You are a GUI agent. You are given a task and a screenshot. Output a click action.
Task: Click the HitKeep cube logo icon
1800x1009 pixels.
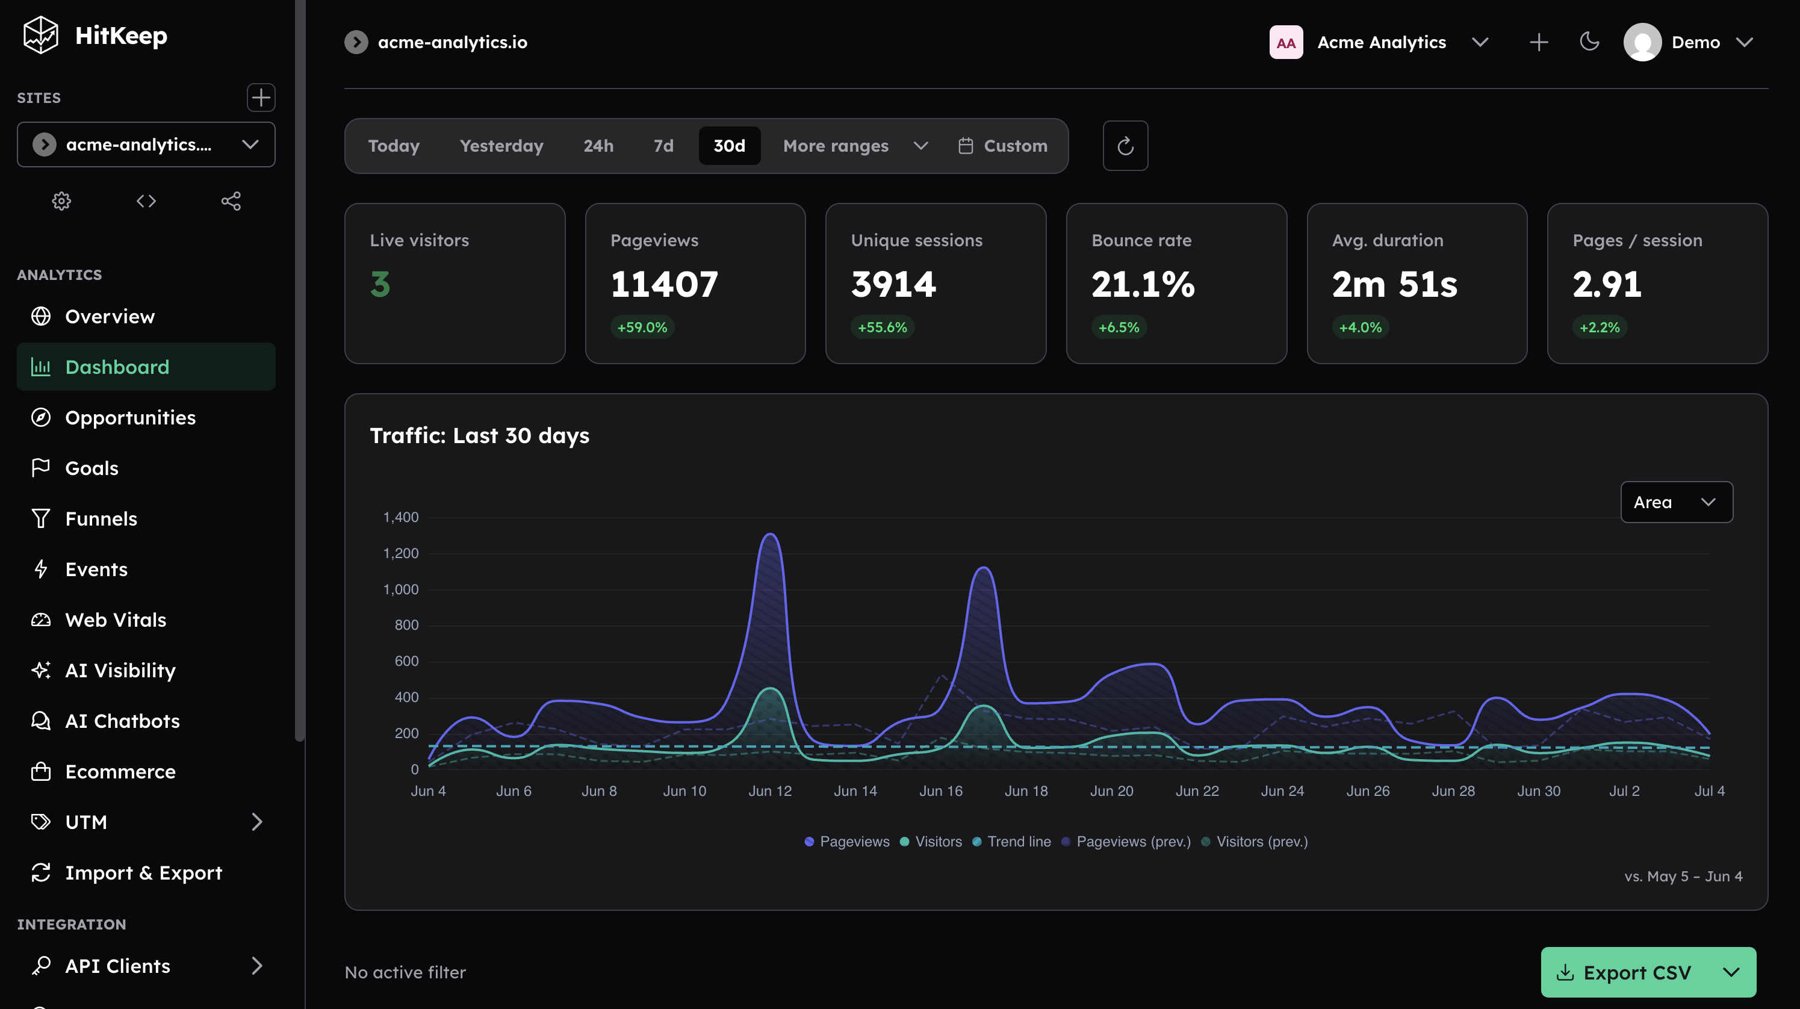pyautogui.click(x=40, y=35)
